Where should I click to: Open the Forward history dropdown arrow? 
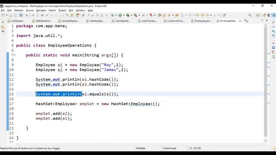pyautogui.click(x=219, y=15)
